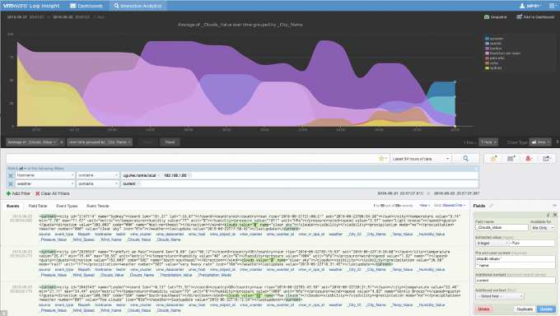Open the export or share query icon
The height and width of the screenshot is (316, 560).
(547, 159)
